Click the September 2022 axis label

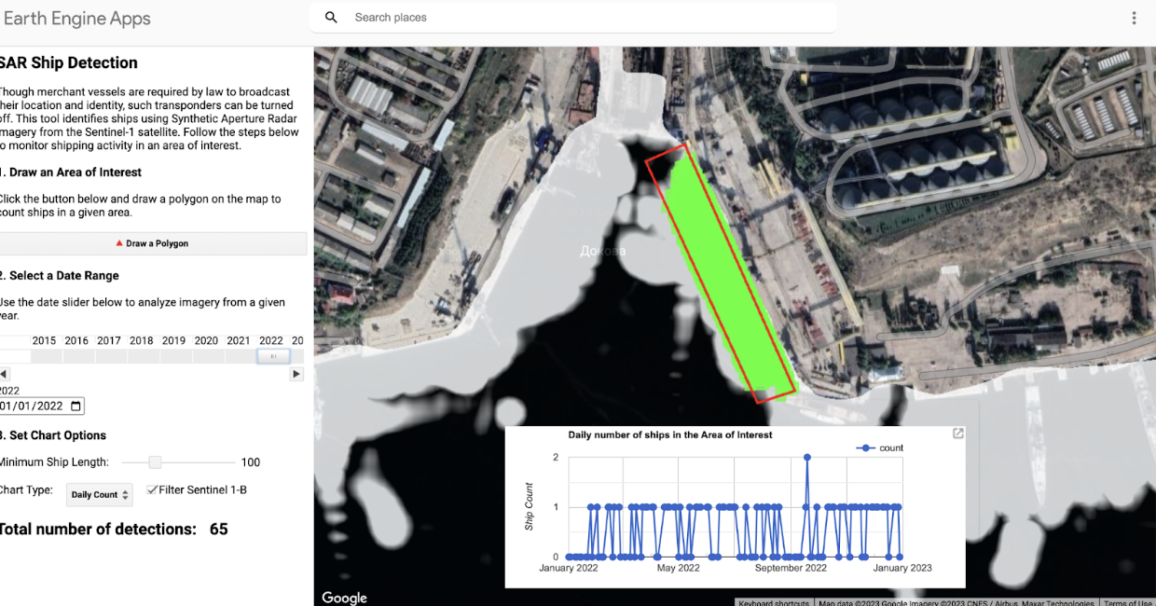791,568
